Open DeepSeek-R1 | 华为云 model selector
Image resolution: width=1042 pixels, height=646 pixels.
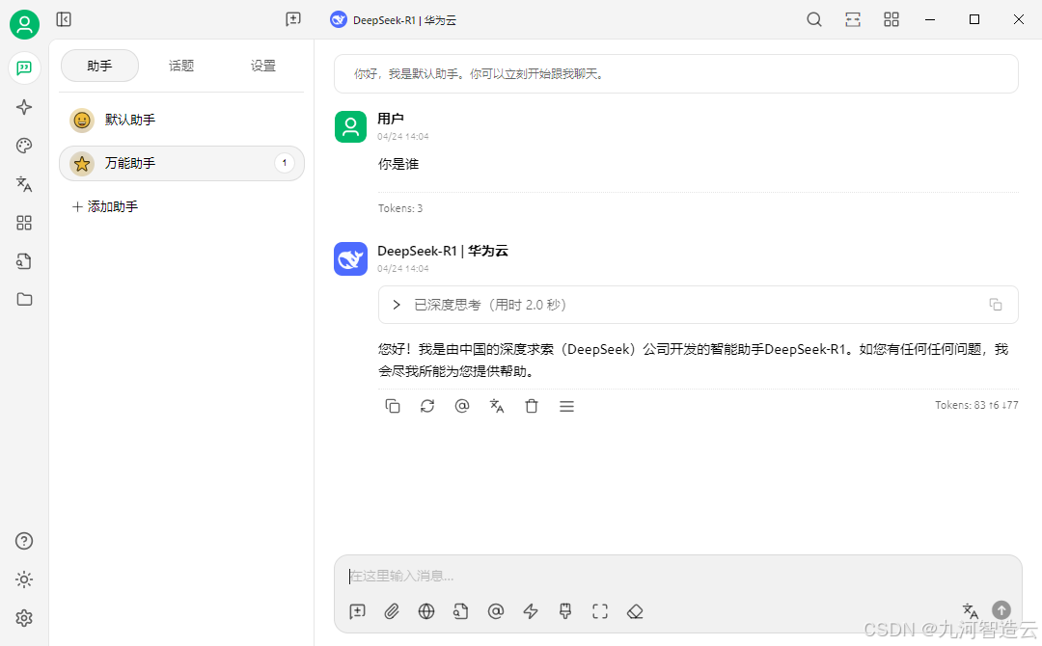point(394,20)
